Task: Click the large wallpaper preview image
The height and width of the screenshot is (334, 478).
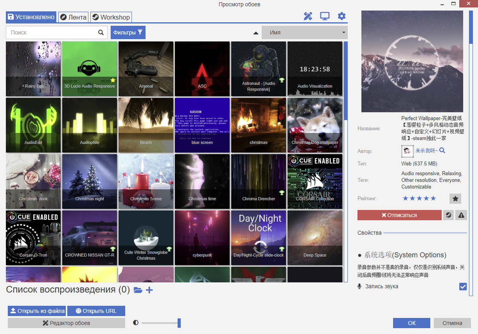Action: pyautogui.click(x=412, y=61)
